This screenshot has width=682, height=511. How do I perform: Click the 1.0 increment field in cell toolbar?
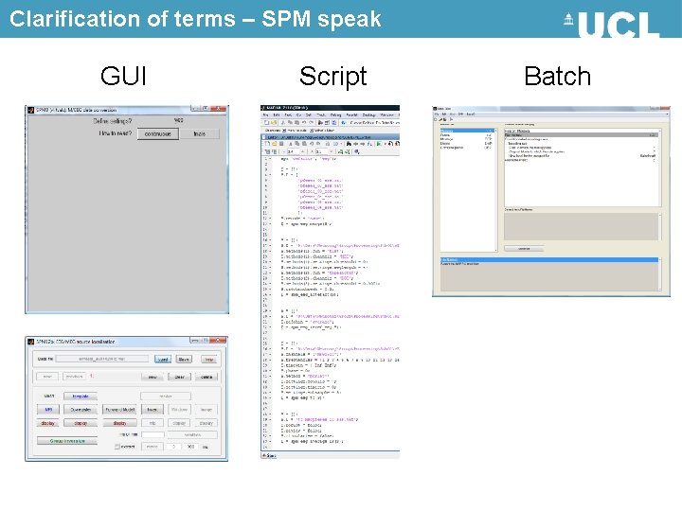(x=293, y=151)
